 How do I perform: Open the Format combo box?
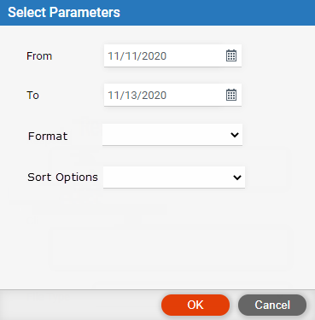click(x=172, y=135)
